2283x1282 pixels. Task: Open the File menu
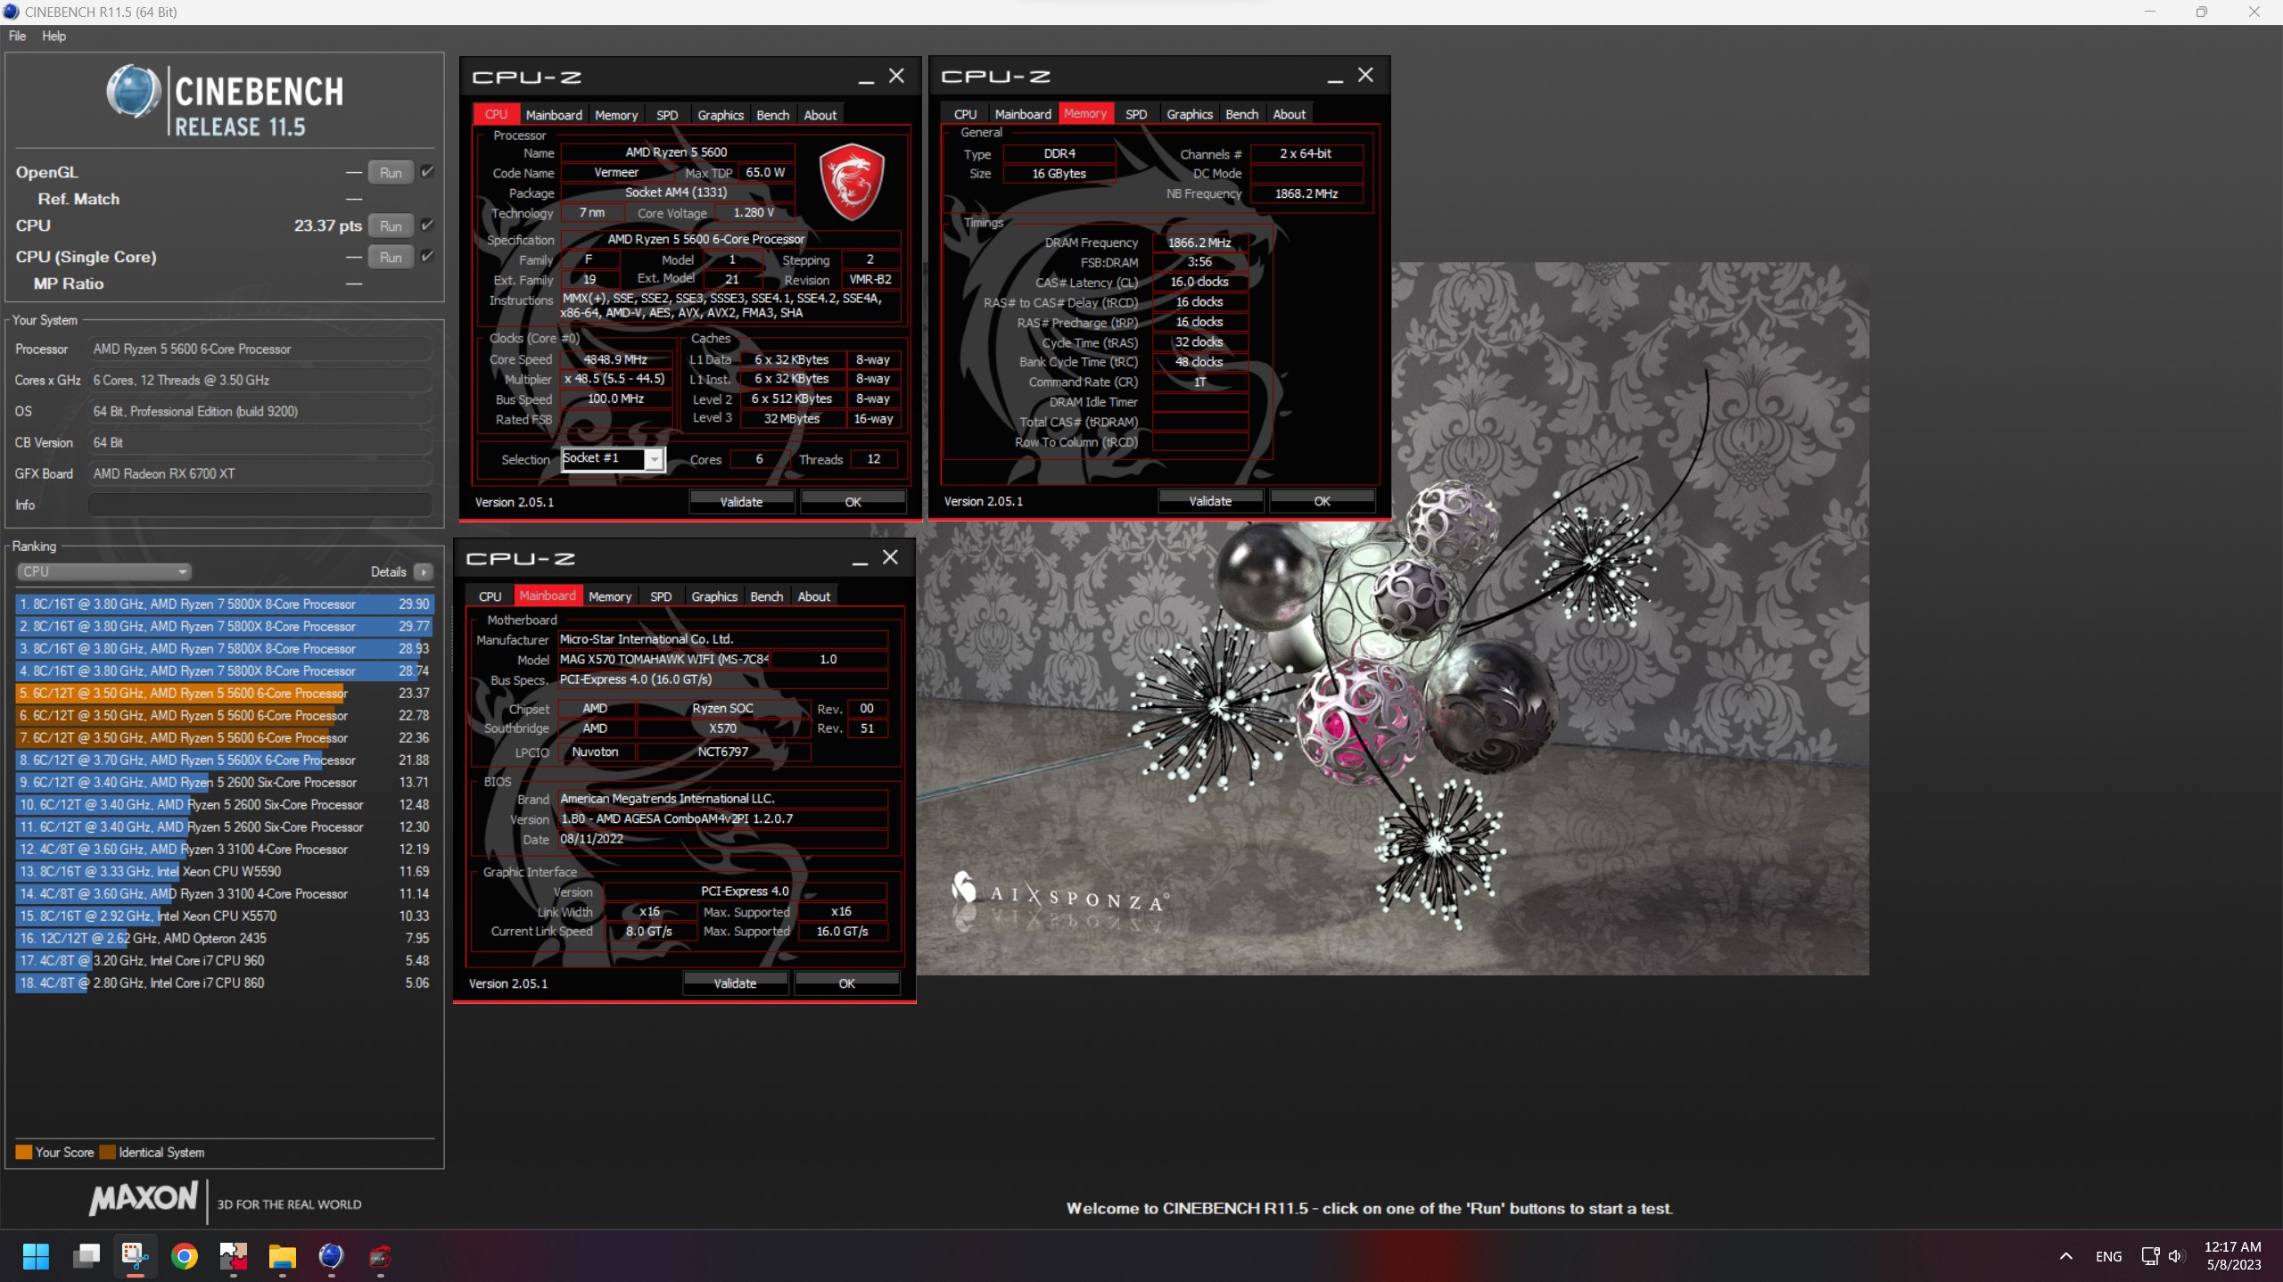coord(17,36)
